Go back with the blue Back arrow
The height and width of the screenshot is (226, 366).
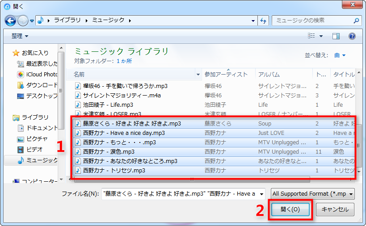click(10, 21)
